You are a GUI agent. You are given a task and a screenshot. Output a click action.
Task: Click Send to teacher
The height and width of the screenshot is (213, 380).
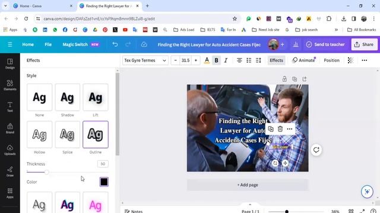(x=325, y=44)
